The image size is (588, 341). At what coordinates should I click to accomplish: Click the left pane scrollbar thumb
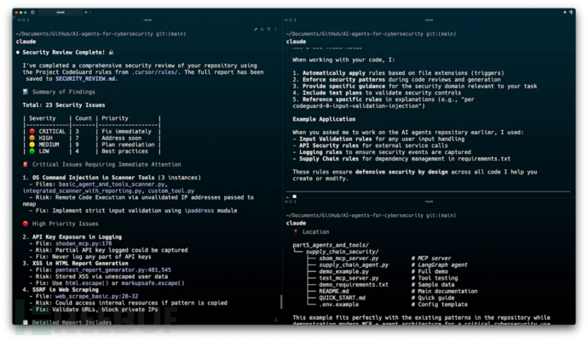click(281, 302)
